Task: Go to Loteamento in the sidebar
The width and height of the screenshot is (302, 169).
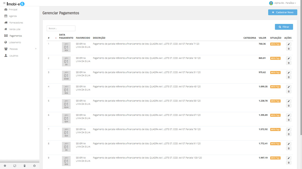Action: 15,42
